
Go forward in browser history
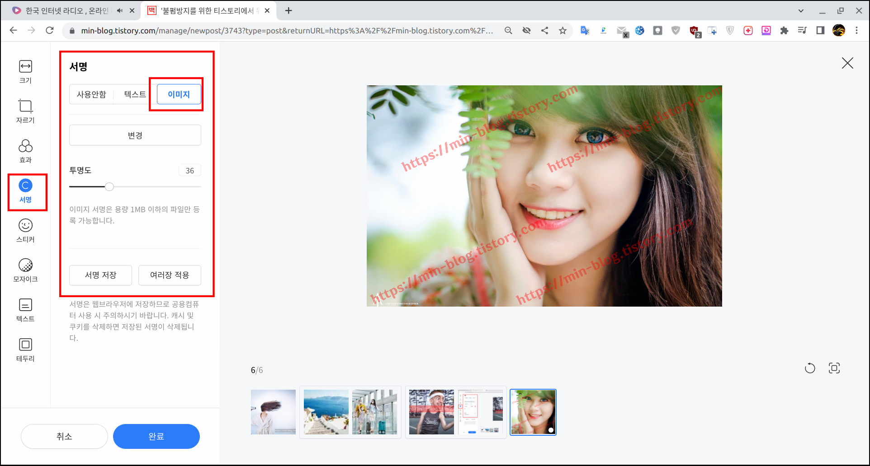click(31, 30)
